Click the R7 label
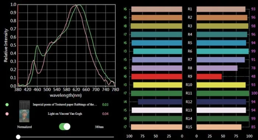 coord(190,59)
